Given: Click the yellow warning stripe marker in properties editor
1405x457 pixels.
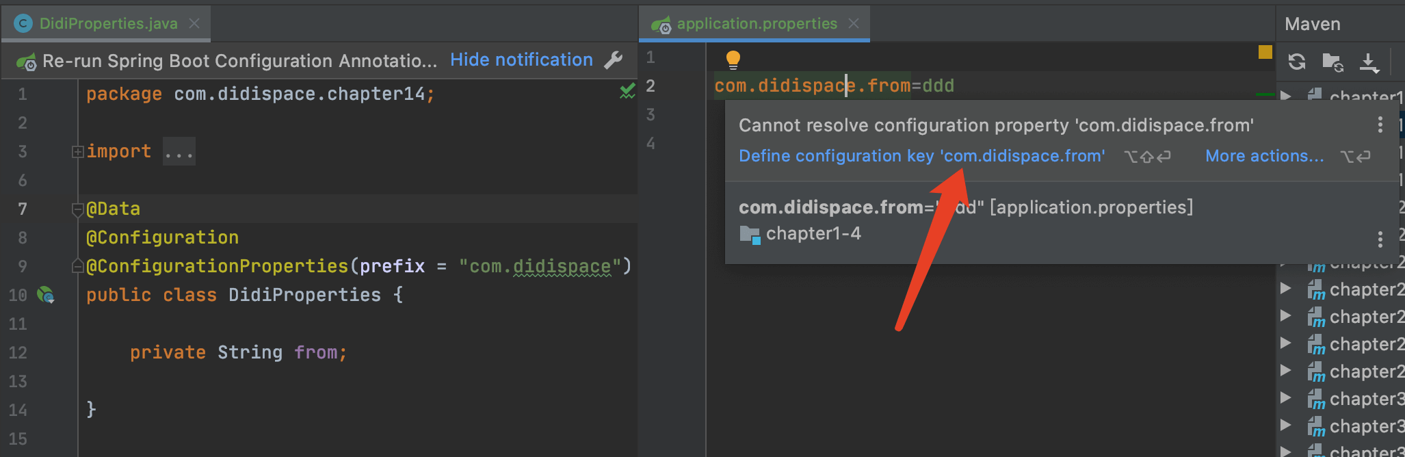Looking at the screenshot, I should (1265, 52).
